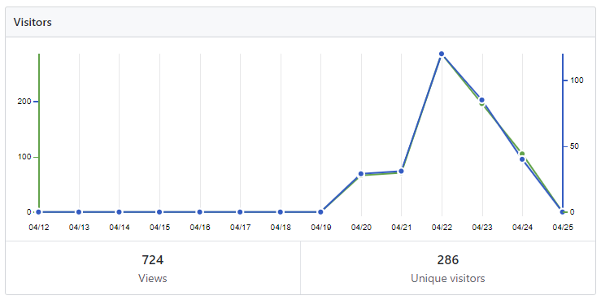Viewport: 601px width, 300px height.
Task: Click the green data point on 04/24
Action: coord(522,154)
